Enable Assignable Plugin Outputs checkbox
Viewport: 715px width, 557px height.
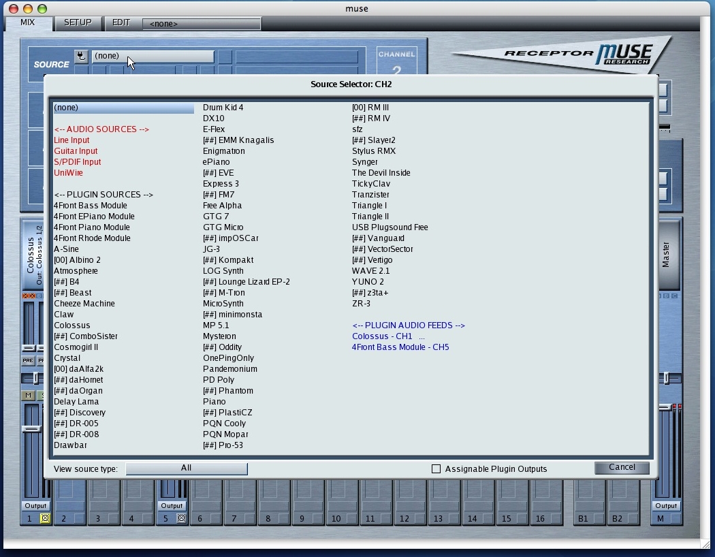click(436, 468)
